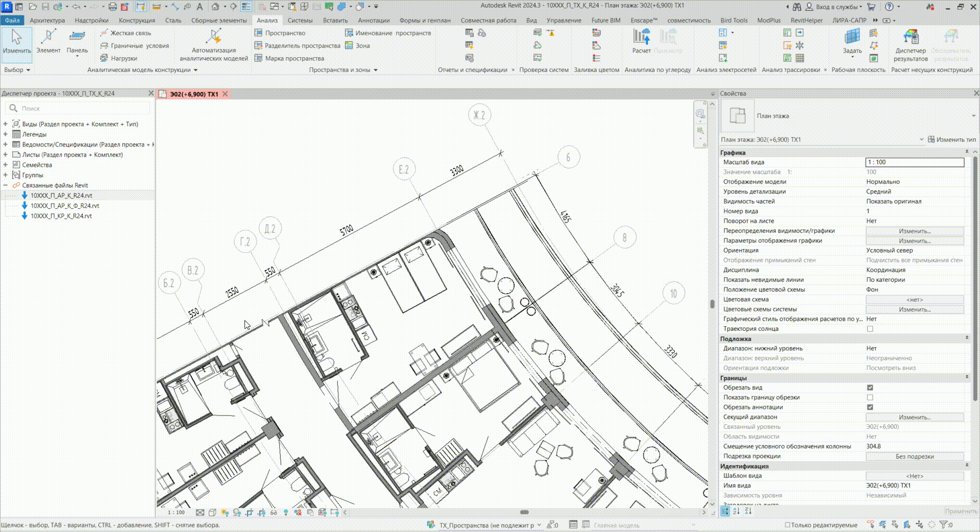Click Изменить тип button in properties
Screen dimensions: 980x532
(951, 139)
